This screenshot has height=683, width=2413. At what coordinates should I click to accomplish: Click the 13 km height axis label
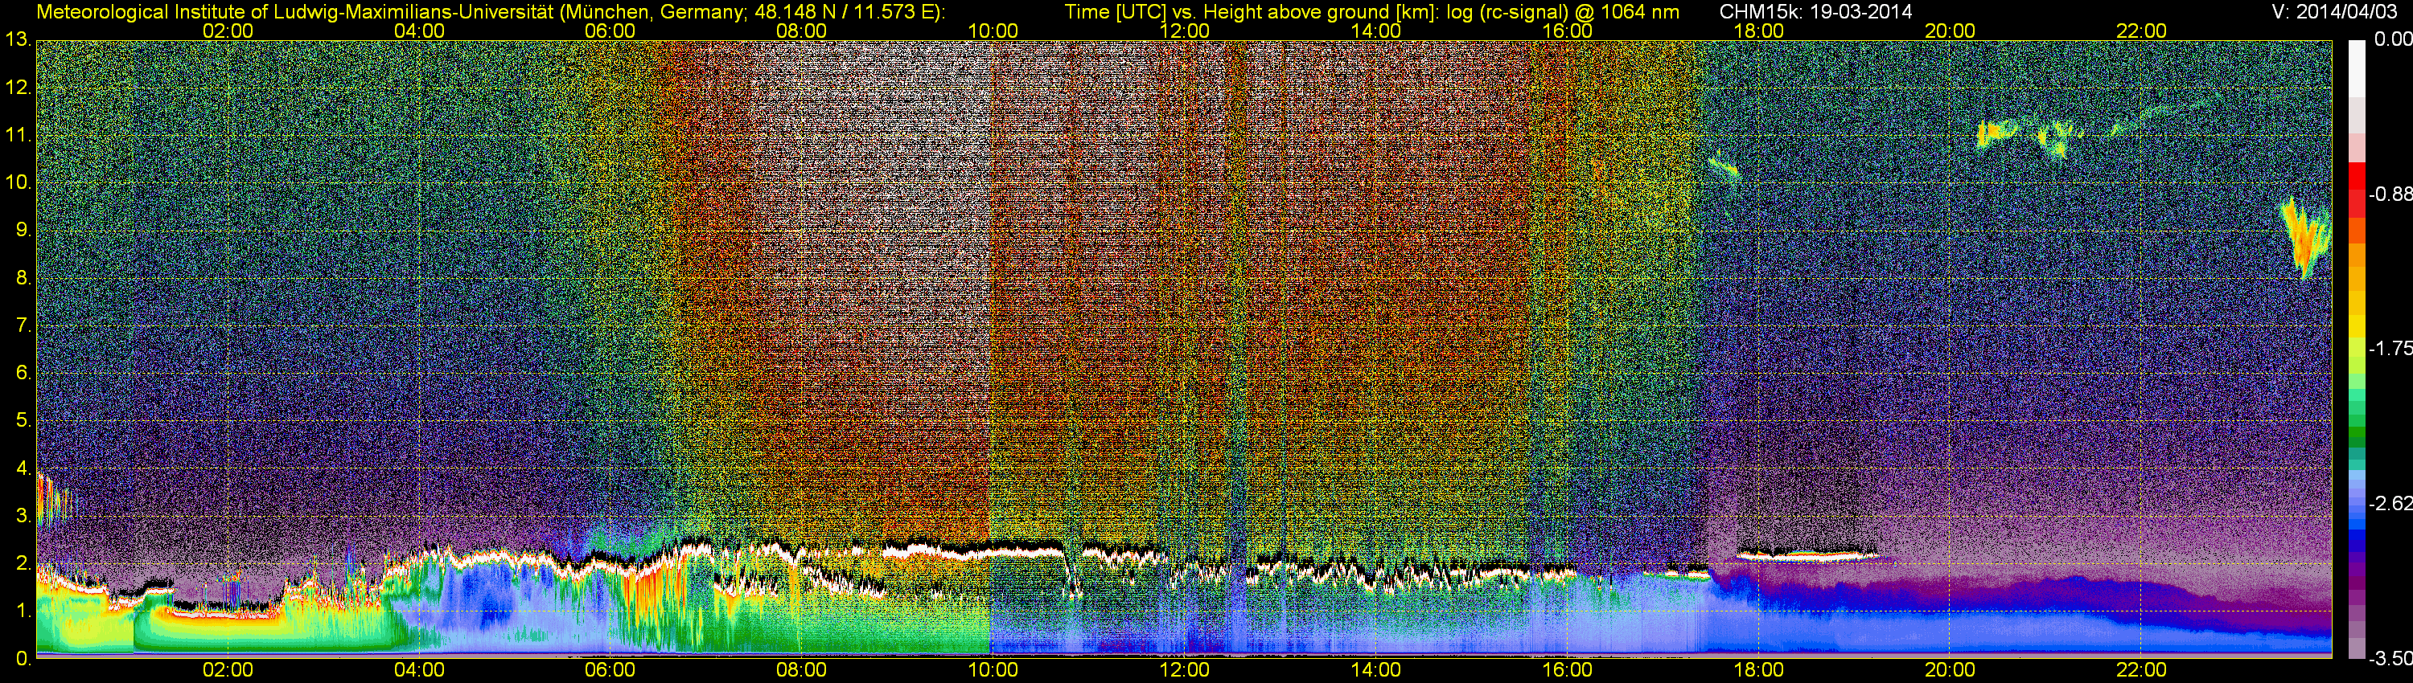point(18,40)
